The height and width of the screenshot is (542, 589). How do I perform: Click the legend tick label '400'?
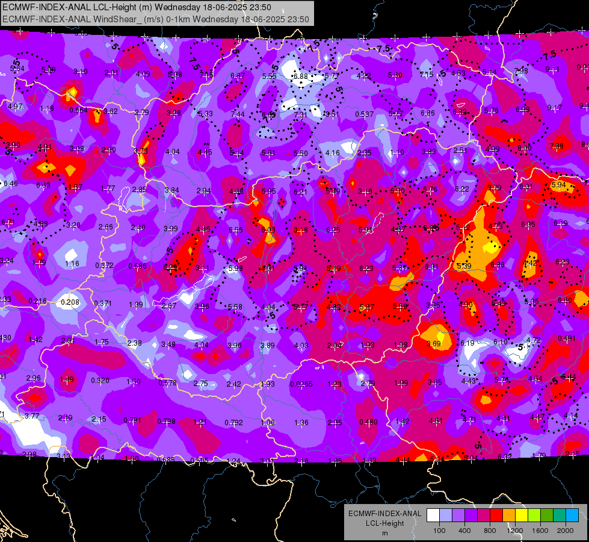coord(464,531)
